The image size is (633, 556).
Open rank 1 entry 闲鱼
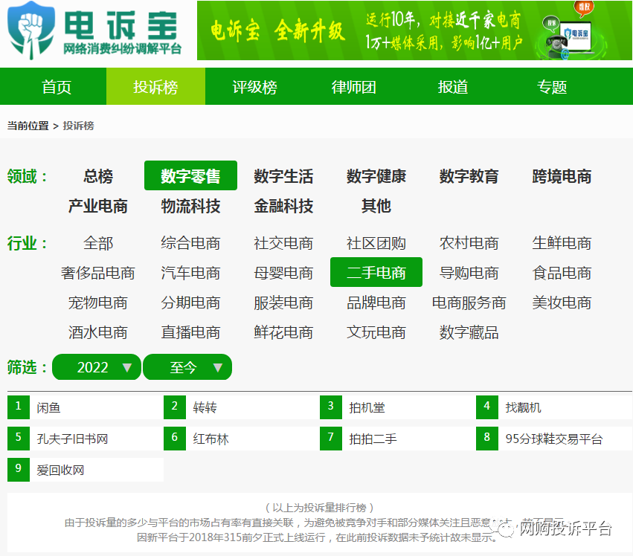tap(86, 407)
